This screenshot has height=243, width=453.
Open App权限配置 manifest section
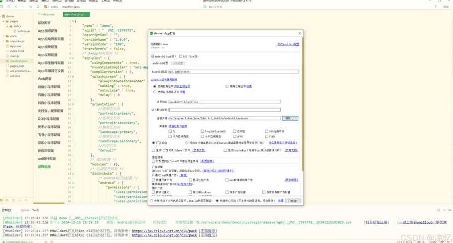pos(48,55)
